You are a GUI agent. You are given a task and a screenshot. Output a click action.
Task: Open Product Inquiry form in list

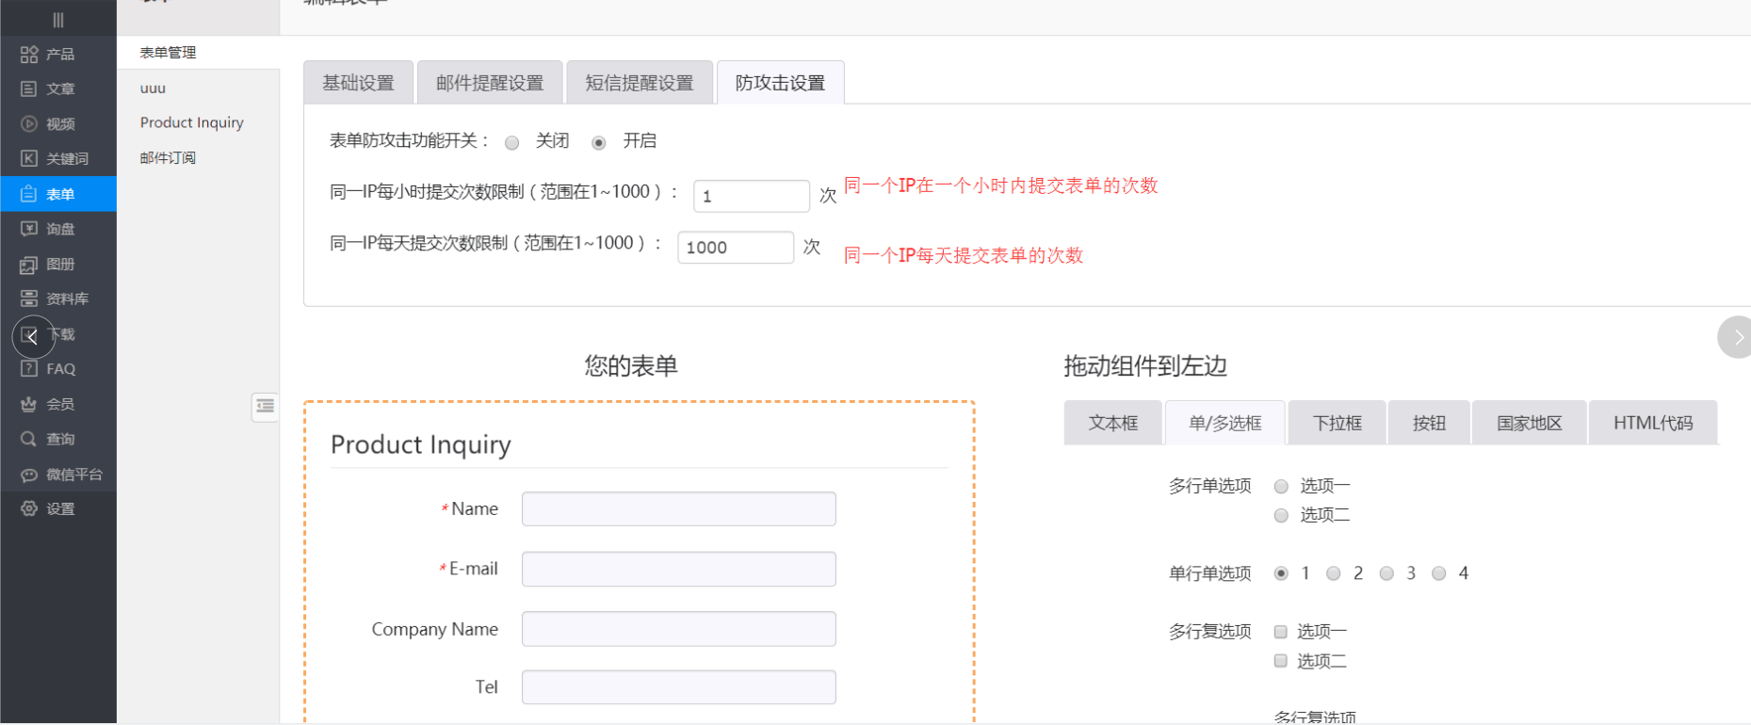point(192,122)
